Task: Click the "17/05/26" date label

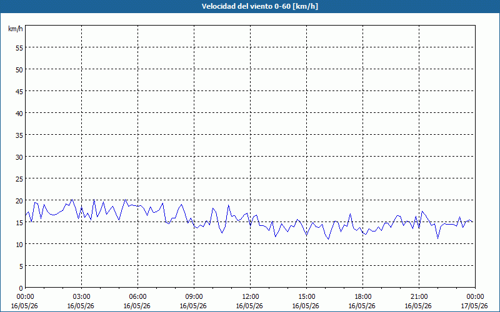Action: click(x=474, y=306)
